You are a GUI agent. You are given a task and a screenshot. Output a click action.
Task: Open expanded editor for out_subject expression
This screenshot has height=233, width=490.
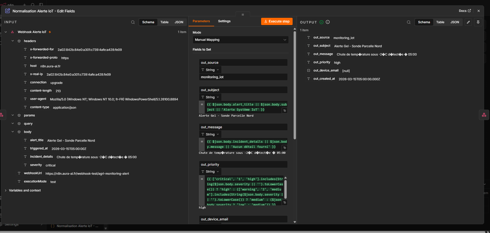tap(285, 110)
